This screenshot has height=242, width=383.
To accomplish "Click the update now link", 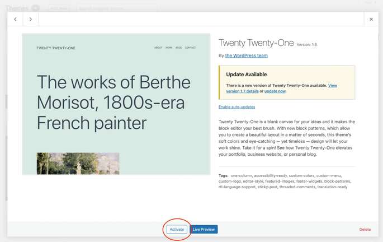I will tap(275, 91).
